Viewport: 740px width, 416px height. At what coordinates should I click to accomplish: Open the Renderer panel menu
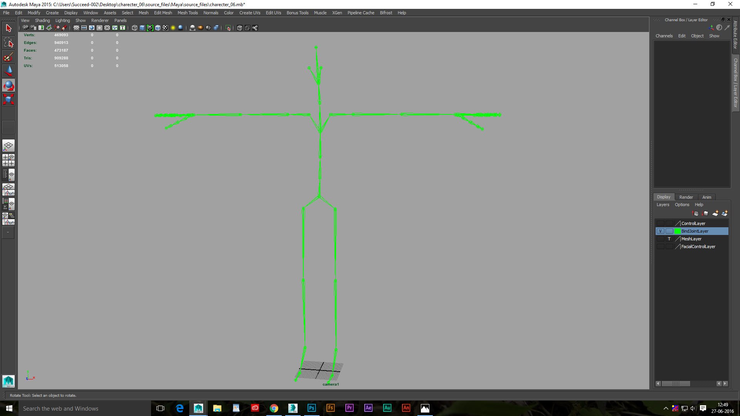click(100, 20)
